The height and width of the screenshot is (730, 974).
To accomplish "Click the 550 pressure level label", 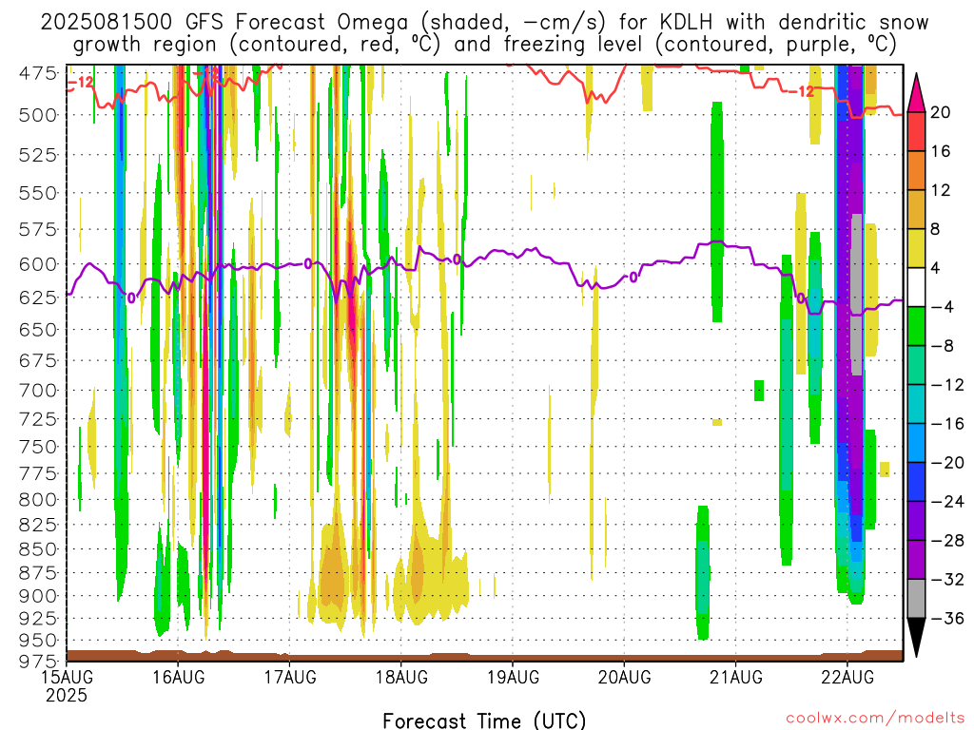I will click(38, 193).
